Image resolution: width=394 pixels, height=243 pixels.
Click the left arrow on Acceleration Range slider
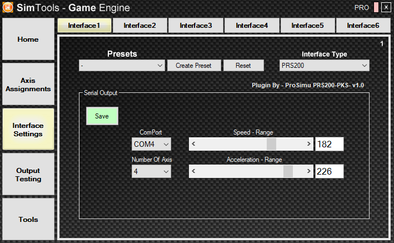(x=193, y=171)
